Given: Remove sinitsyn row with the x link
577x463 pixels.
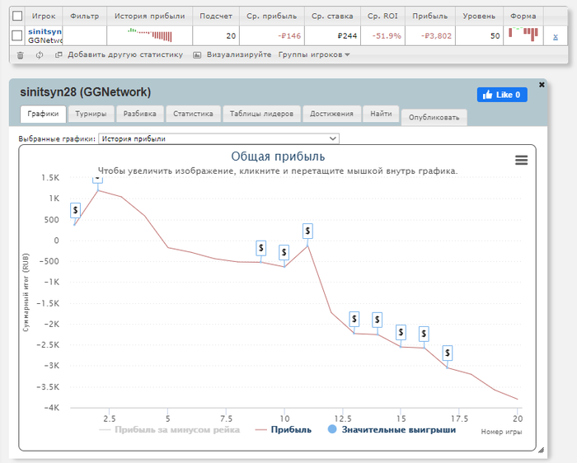Looking at the screenshot, I should click(556, 36).
